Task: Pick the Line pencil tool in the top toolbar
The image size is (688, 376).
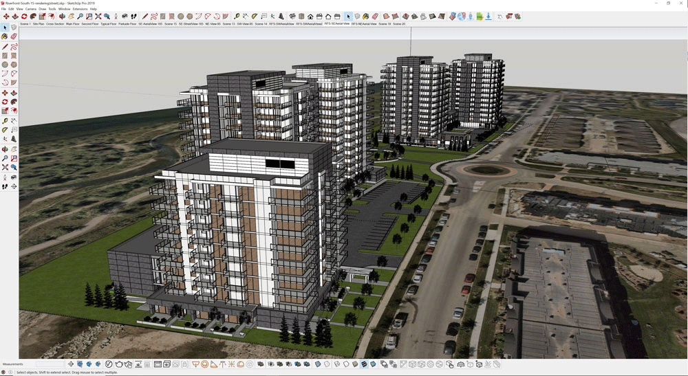Action: [x=144, y=16]
